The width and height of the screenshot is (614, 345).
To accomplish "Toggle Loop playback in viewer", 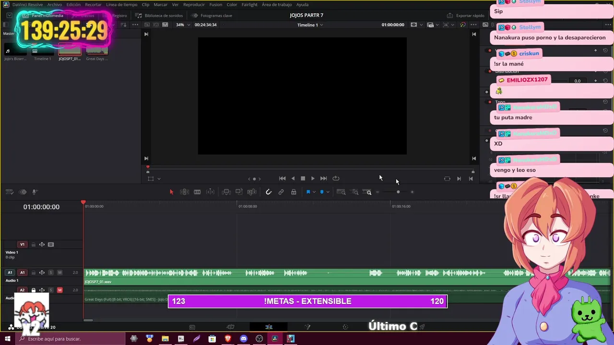I will tap(336, 178).
